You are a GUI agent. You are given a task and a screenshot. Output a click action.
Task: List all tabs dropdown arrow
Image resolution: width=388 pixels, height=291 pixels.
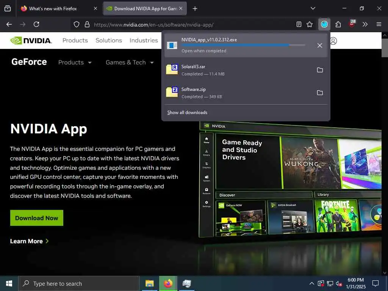tap(313, 8)
